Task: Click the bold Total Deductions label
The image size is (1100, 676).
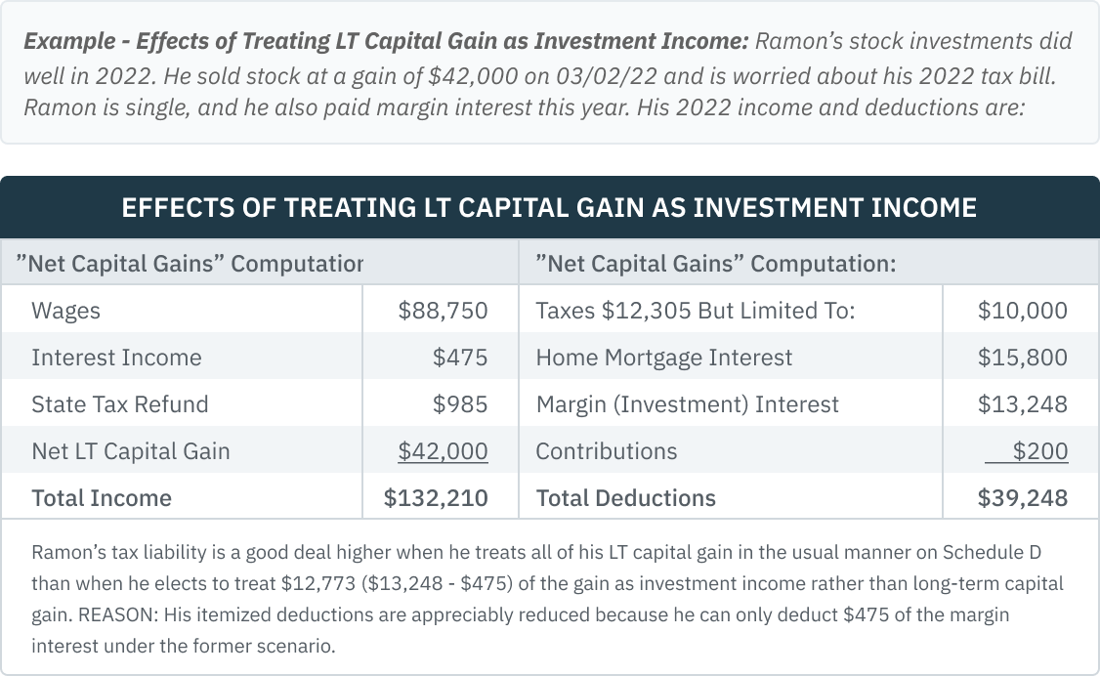Action: point(625,498)
